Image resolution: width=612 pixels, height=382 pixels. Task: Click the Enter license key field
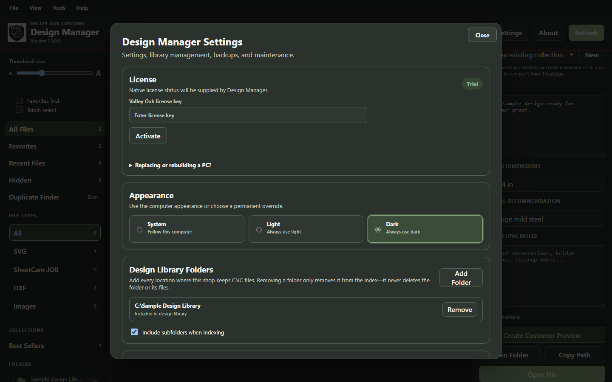coord(248,115)
